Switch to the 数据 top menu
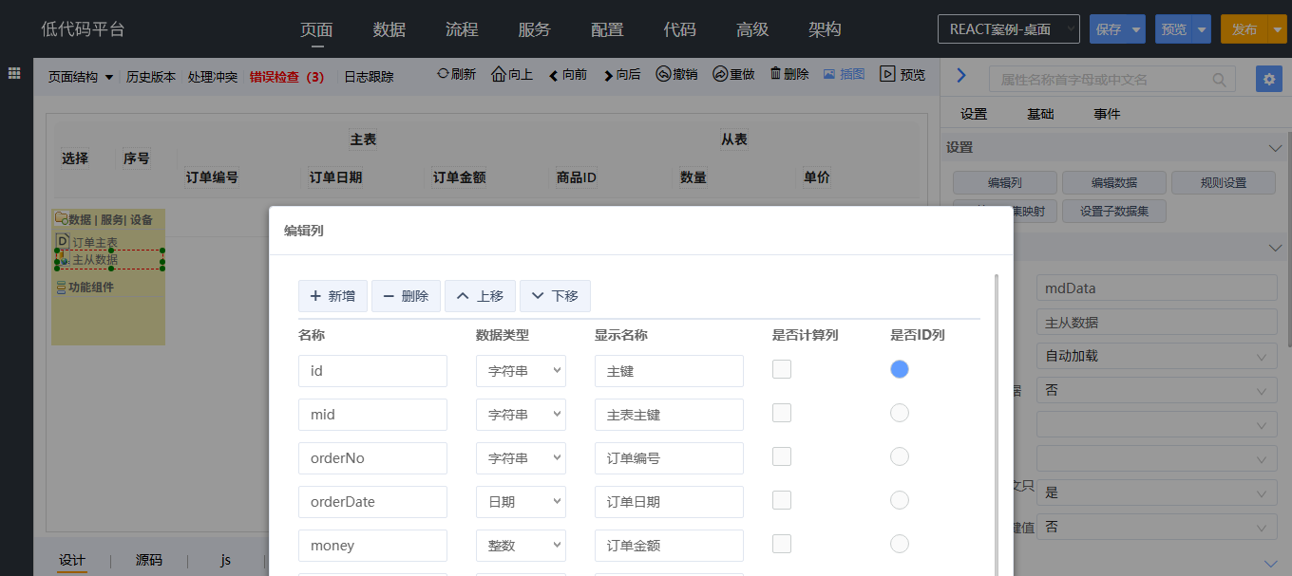The height and width of the screenshot is (576, 1292). click(x=389, y=29)
